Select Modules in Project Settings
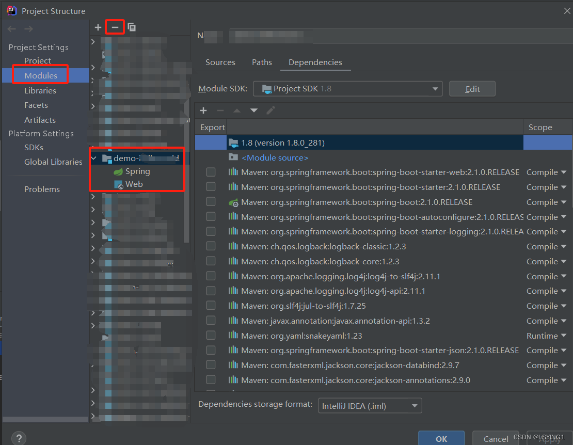This screenshot has height=445, width=573. pyautogui.click(x=41, y=75)
